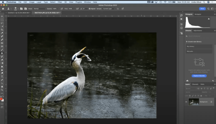This screenshot has height=124, width=216.
Task: Open the Info panel icon
Action: point(181,28)
